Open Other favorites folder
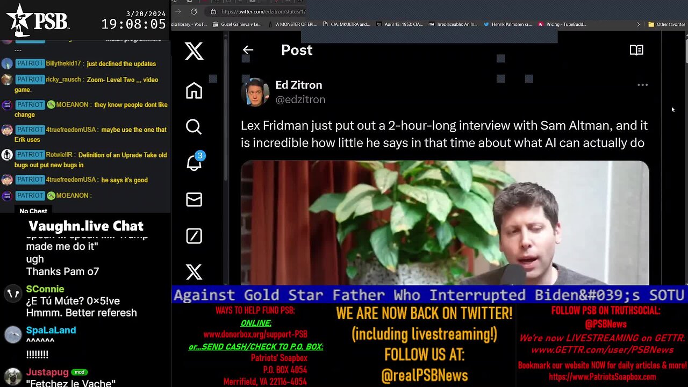688x387 pixels. coord(666,24)
